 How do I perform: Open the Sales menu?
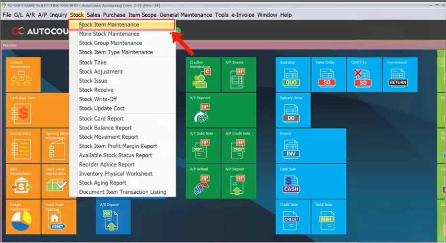point(94,15)
